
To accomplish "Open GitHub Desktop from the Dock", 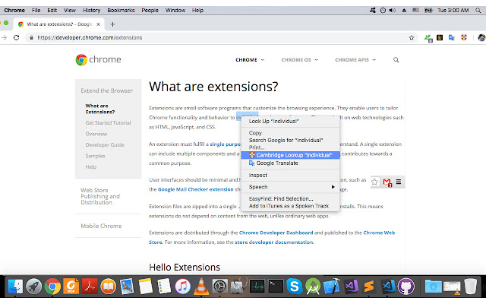I will (405, 286).
